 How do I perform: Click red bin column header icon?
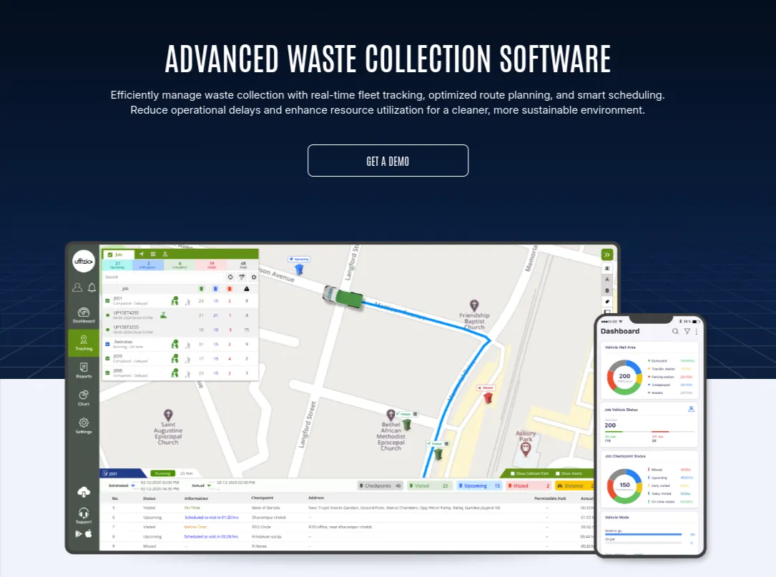coord(229,289)
